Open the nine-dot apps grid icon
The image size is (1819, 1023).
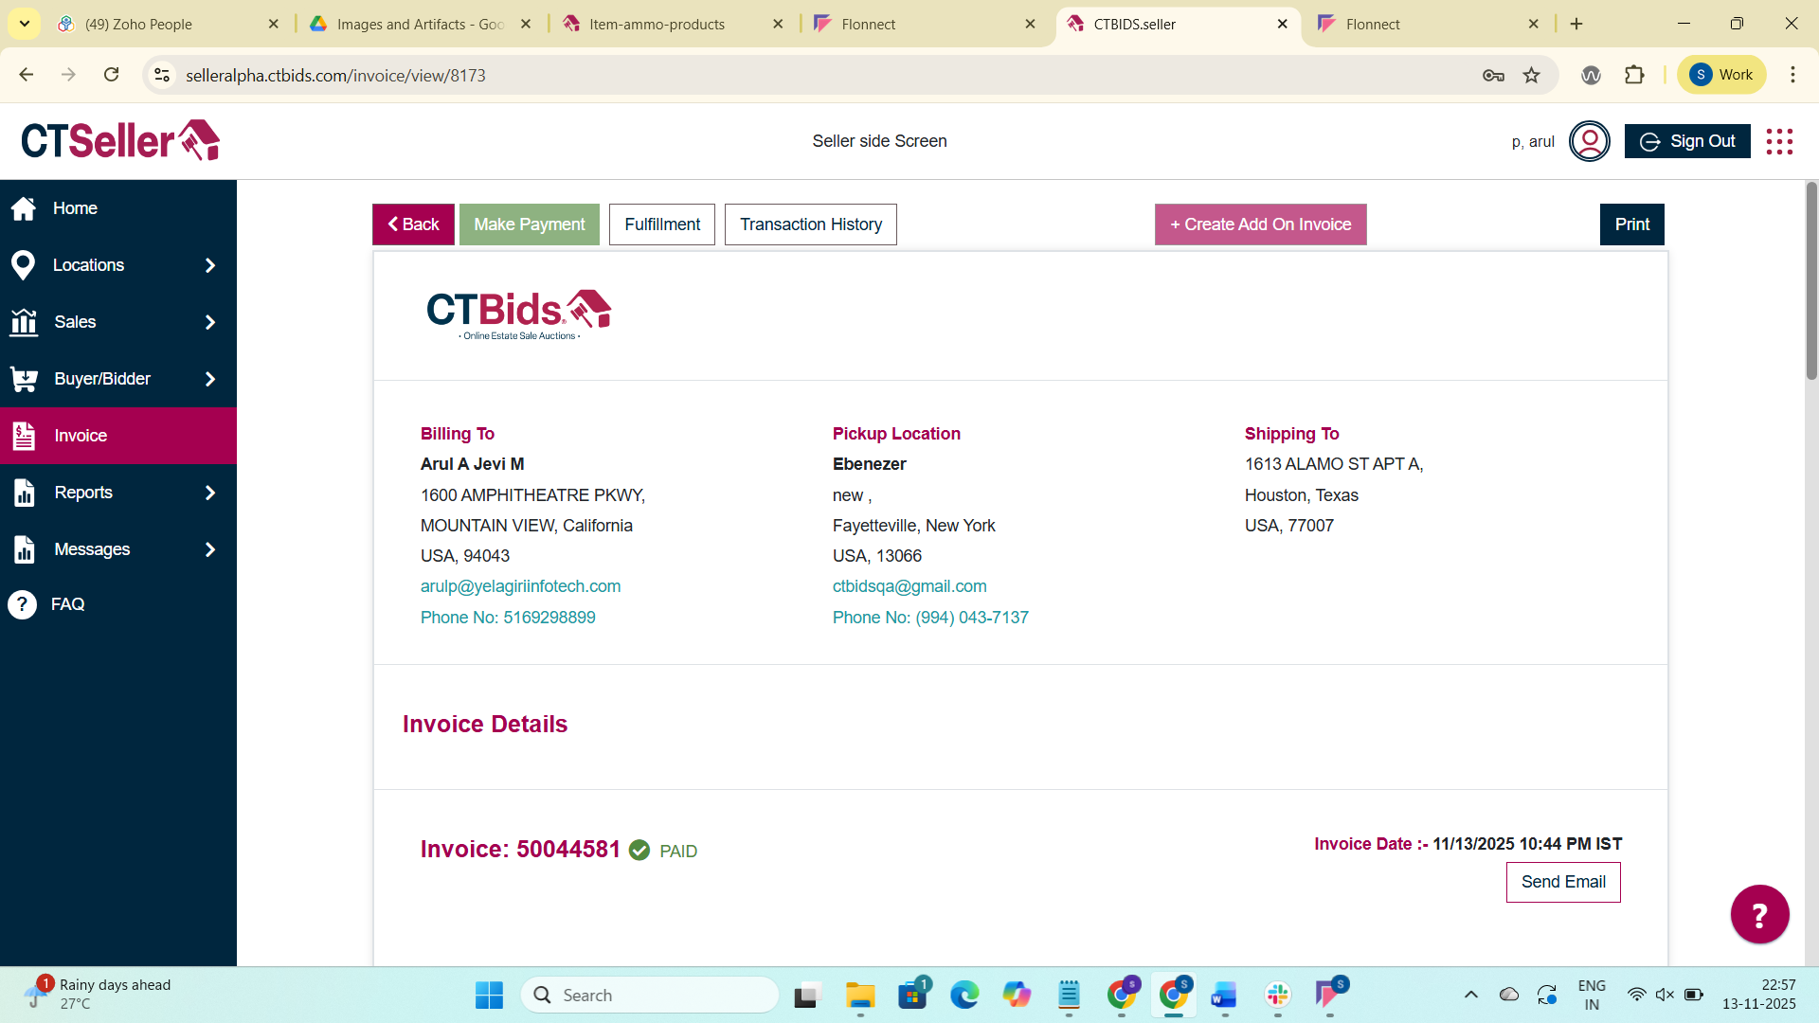(x=1779, y=141)
